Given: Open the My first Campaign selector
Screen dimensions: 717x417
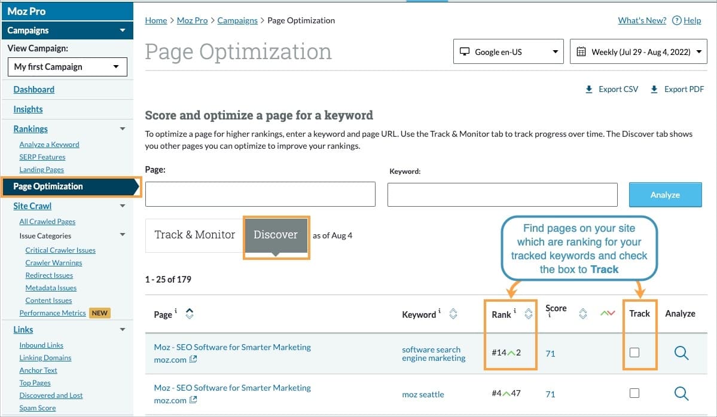Looking at the screenshot, I should 67,66.
